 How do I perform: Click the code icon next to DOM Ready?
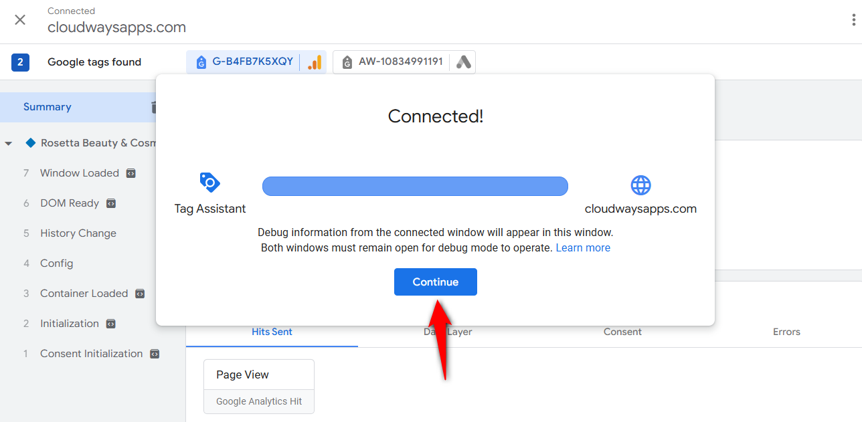111,203
